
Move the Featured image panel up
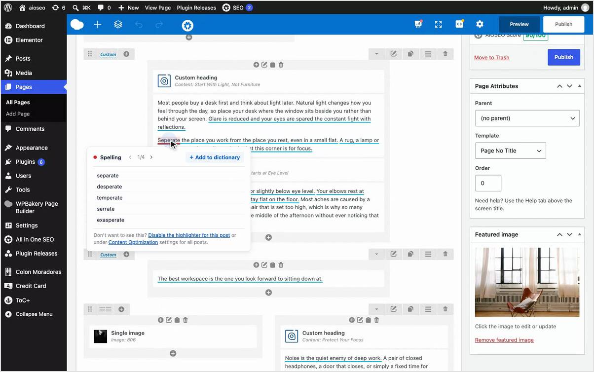(x=559, y=234)
